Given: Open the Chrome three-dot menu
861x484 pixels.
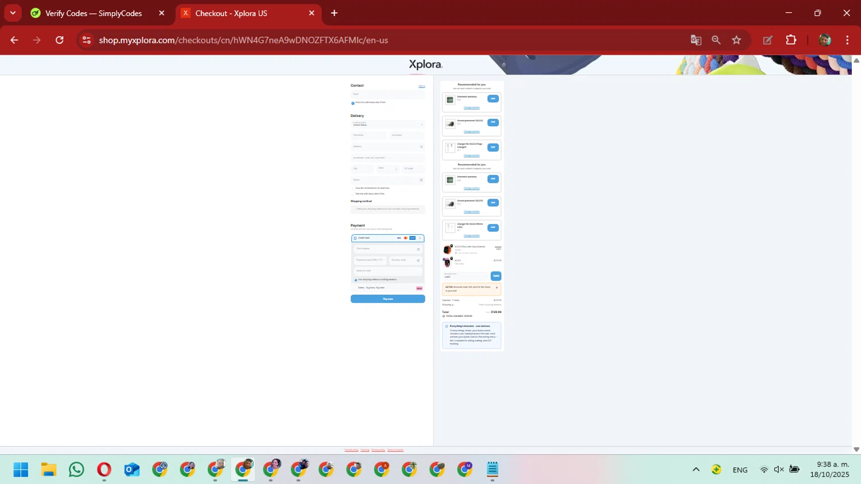Looking at the screenshot, I should (847, 40).
